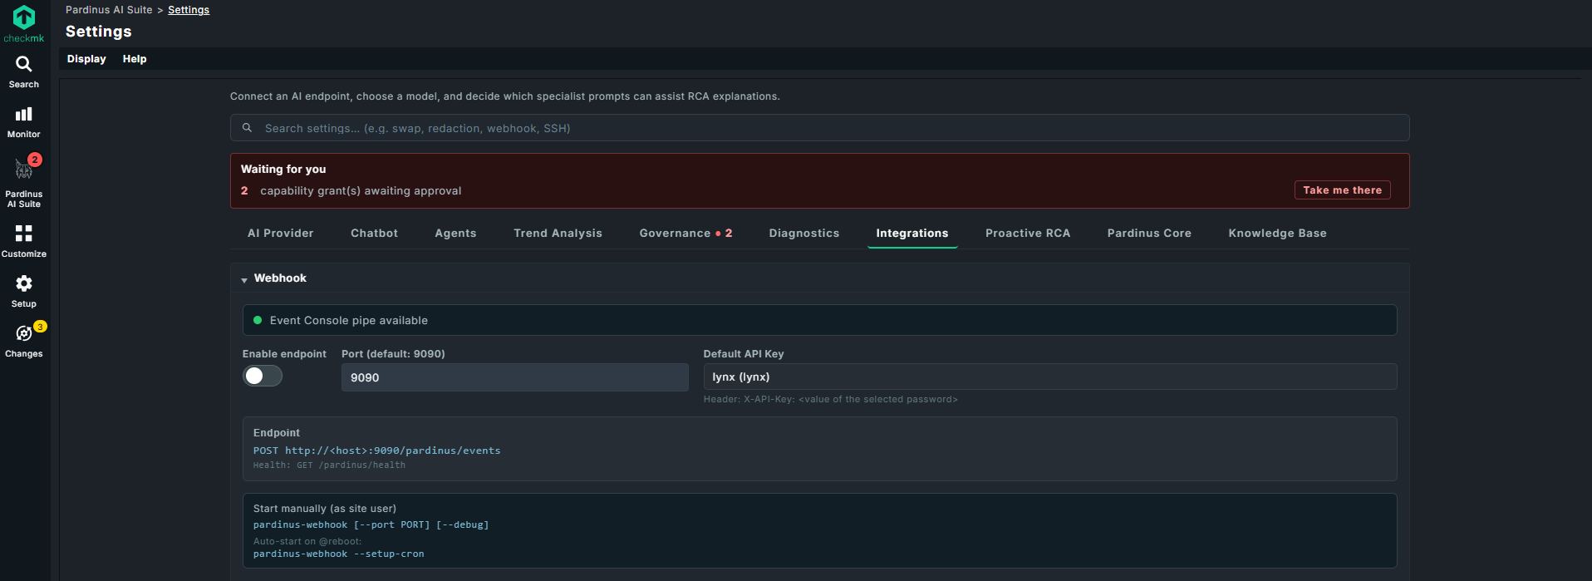Open the Default API Key dropdown
The image size is (1592, 581).
tap(1050, 377)
